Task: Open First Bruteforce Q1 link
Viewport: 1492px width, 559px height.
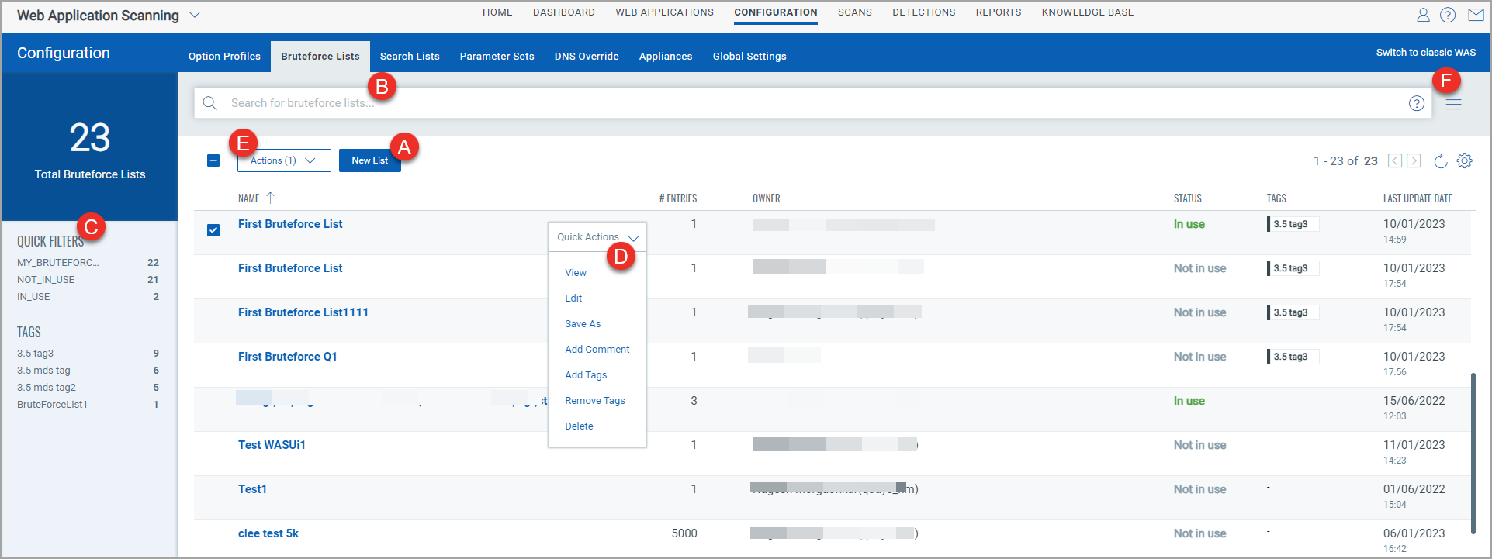Action: click(x=288, y=357)
